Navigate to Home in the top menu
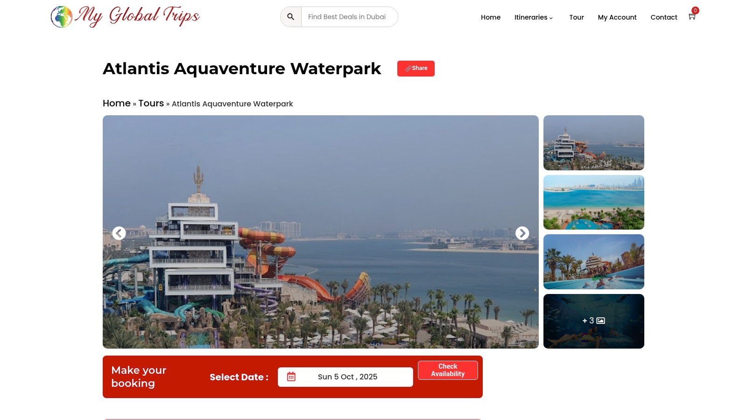The width and height of the screenshot is (747, 420). click(491, 17)
